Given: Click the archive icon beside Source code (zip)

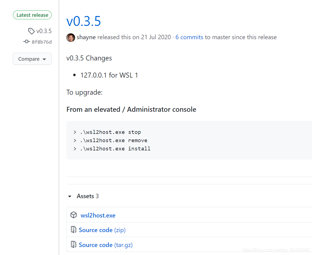Looking at the screenshot, I should (74, 229).
